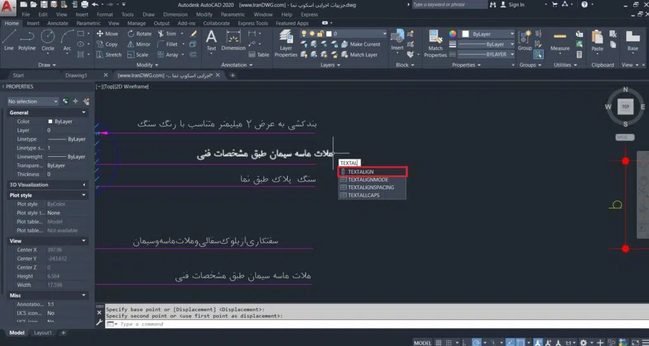
Task: Toggle MODEL space button in status bar
Action: pos(423,343)
